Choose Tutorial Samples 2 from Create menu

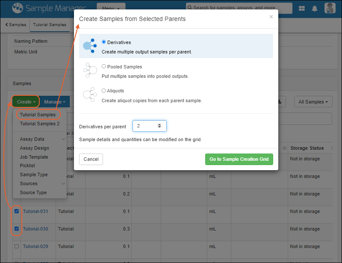pyautogui.click(x=39, y=124)
